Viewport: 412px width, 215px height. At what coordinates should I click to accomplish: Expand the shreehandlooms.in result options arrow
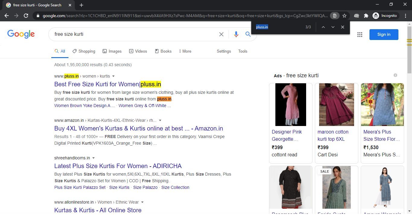point(93,158)
